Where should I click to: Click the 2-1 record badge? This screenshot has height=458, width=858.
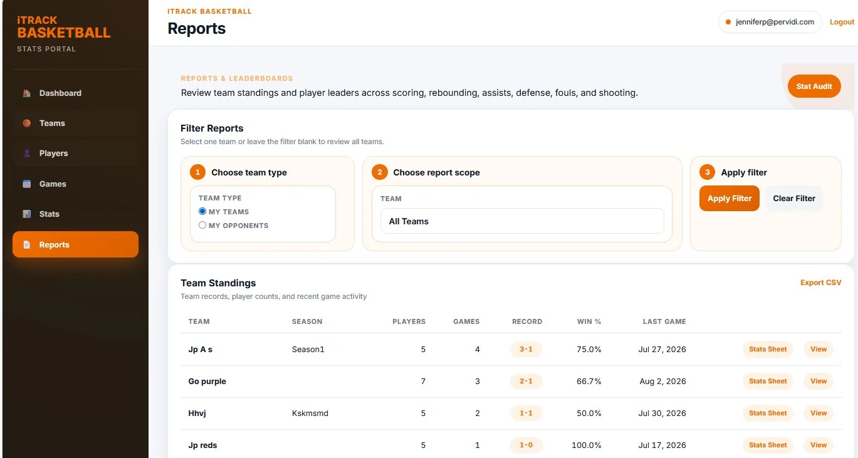click(x=526, y=382)
